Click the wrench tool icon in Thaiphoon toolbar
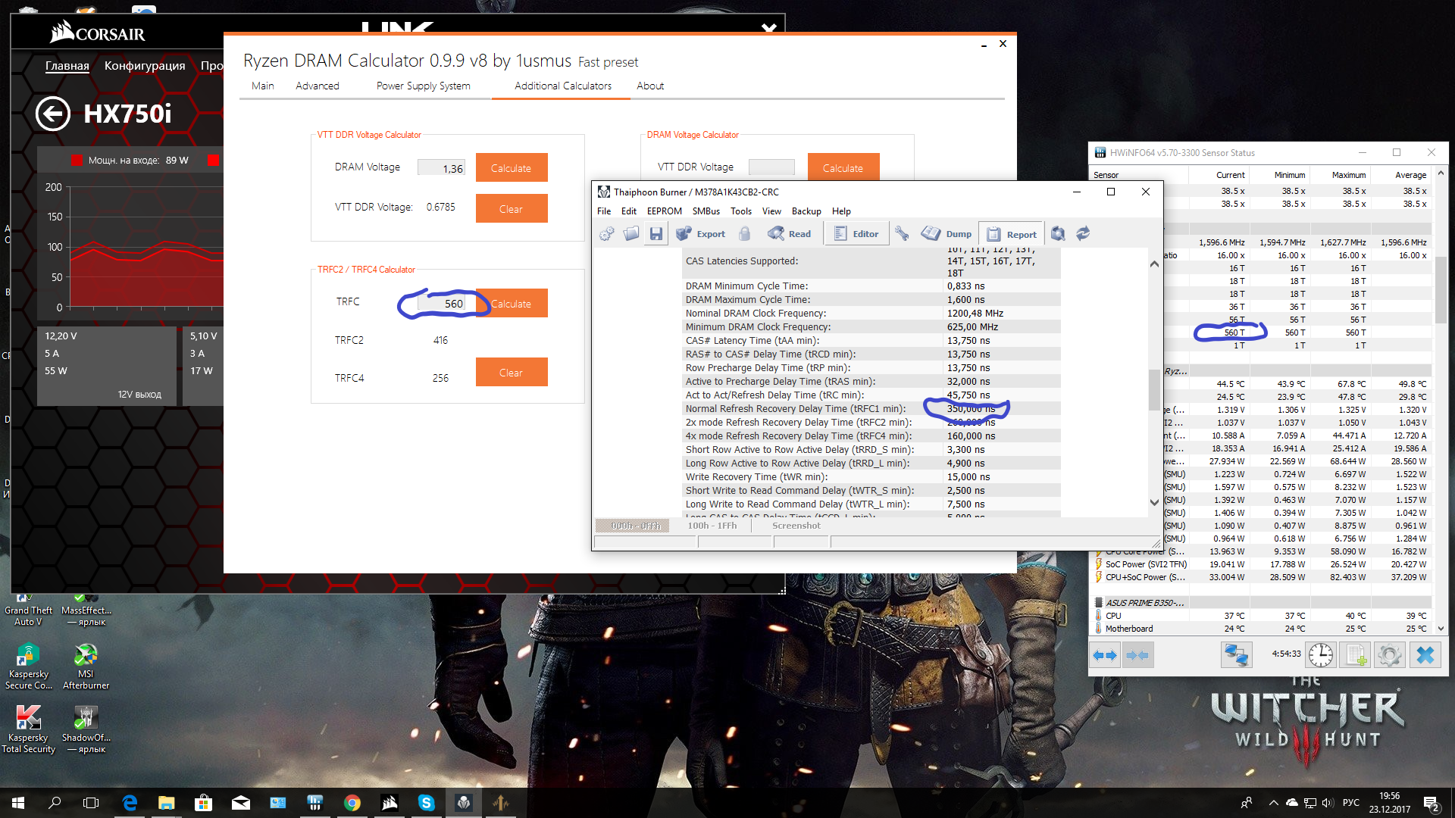 902,234
